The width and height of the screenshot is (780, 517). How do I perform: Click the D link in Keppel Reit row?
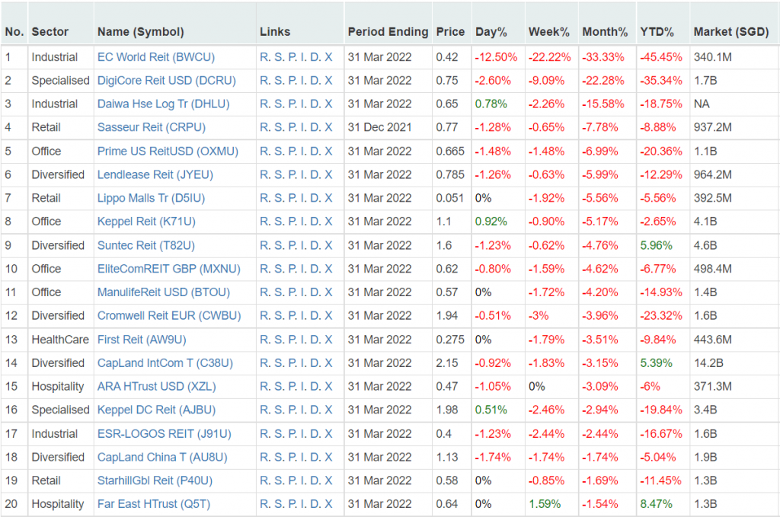[315, 222]
